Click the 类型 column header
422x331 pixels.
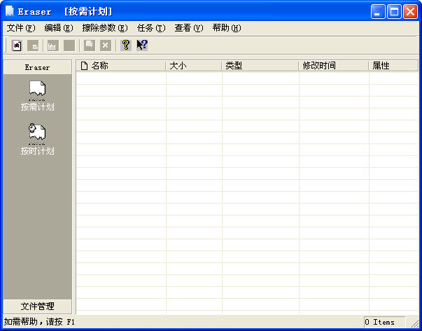[260, 66]
